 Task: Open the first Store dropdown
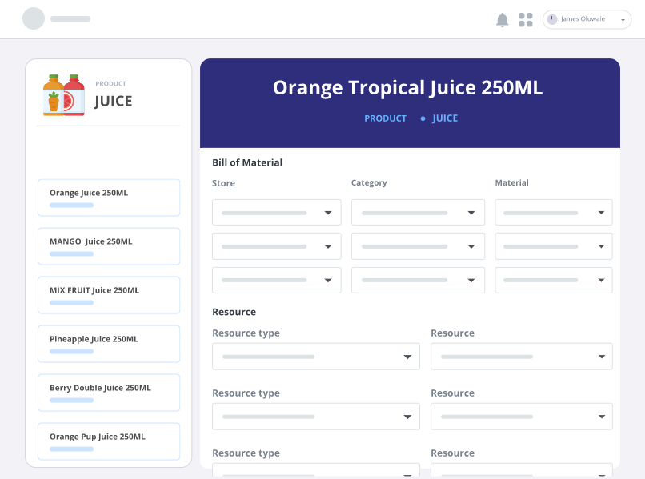(276, 213)
